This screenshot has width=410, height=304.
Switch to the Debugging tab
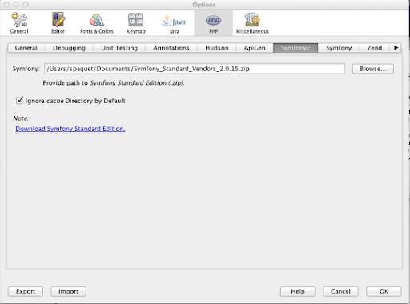[x=69, y=48]
